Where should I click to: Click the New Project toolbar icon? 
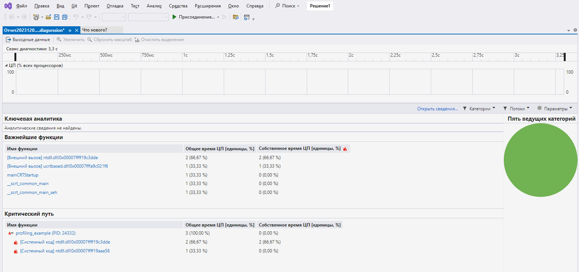(x=36, y=17)
